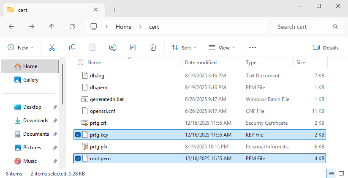348x178 pixels.
Task: Toggle the Details pane button
Action: [x=326, y=48]
